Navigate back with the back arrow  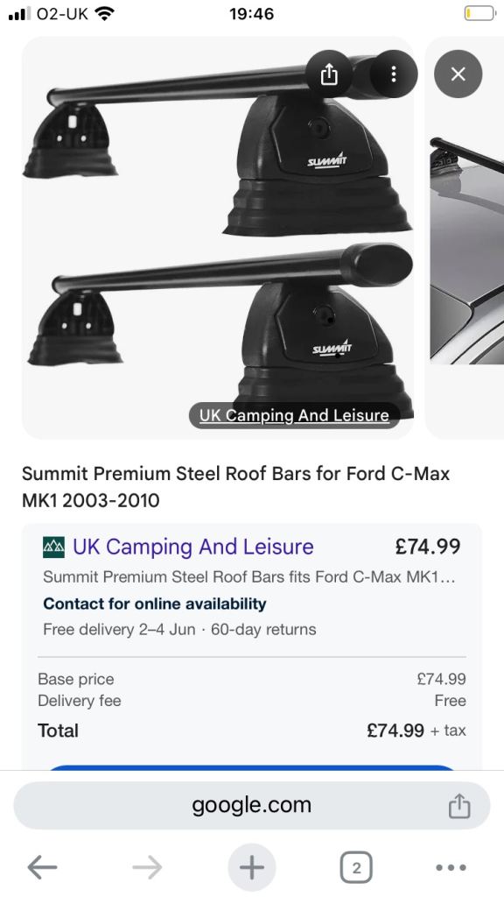pyautogui.click(x=43, y=867)
